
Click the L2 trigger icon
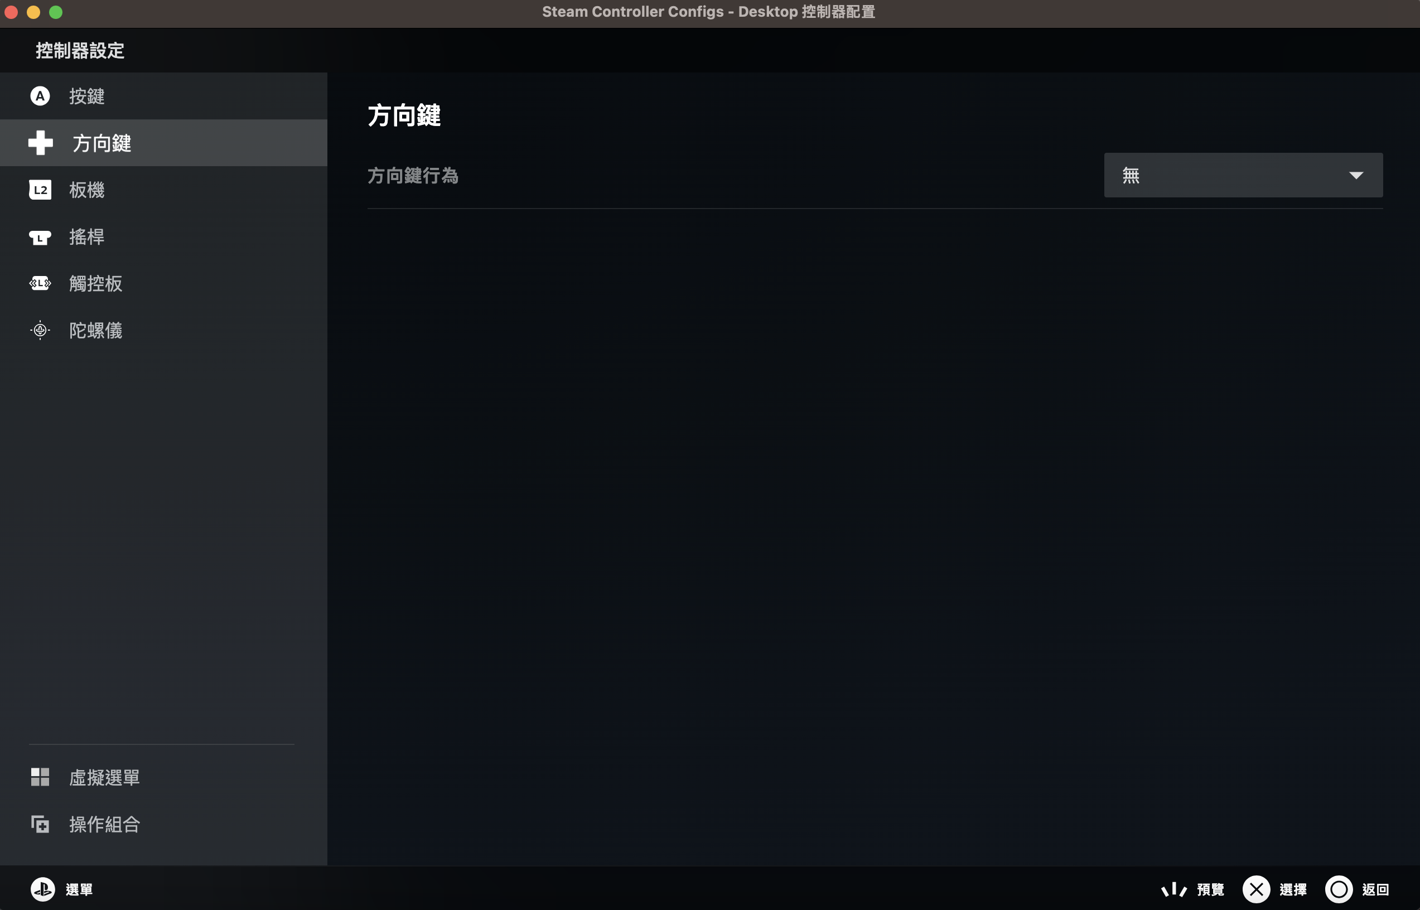(40, 190)
